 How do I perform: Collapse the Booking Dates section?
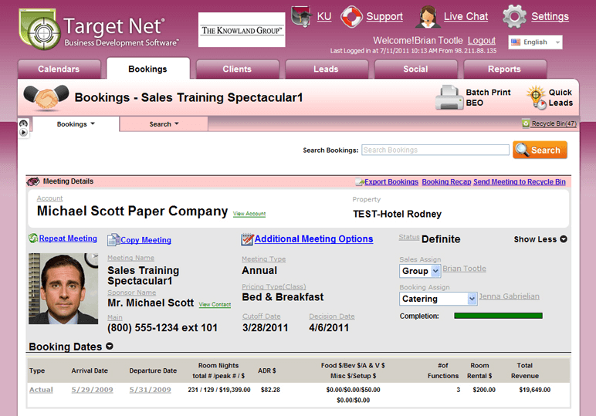click(110, 346)
